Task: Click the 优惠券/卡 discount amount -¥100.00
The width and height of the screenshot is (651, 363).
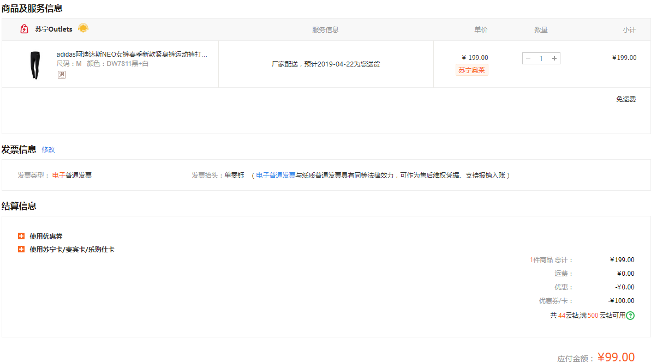Action: point(621,301)
